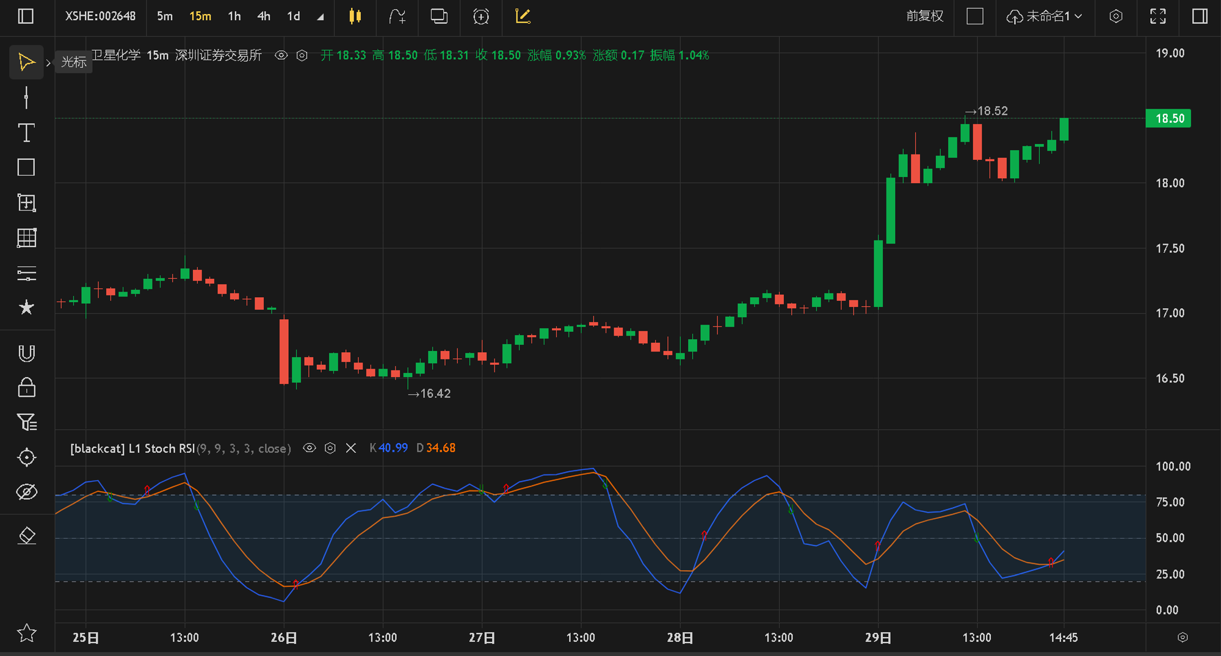
Task: Select the vertical line drawing tool
Action: pos(26,98)
